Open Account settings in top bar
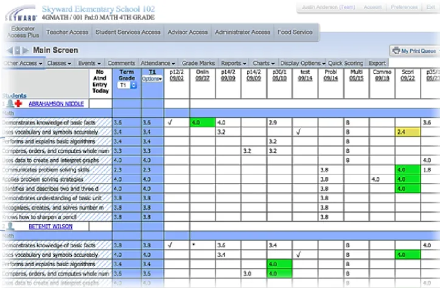This screenshot has width=440, height=288. (372, 7)
